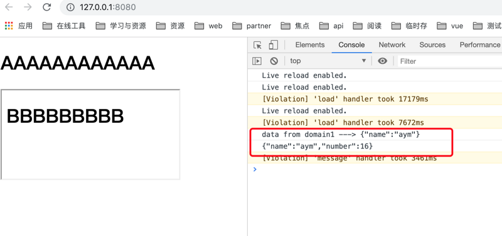Focus address bar showing 127.0.0.1:8080

tap(282, 7)
